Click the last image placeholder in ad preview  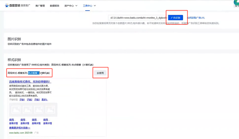[50, 110]
